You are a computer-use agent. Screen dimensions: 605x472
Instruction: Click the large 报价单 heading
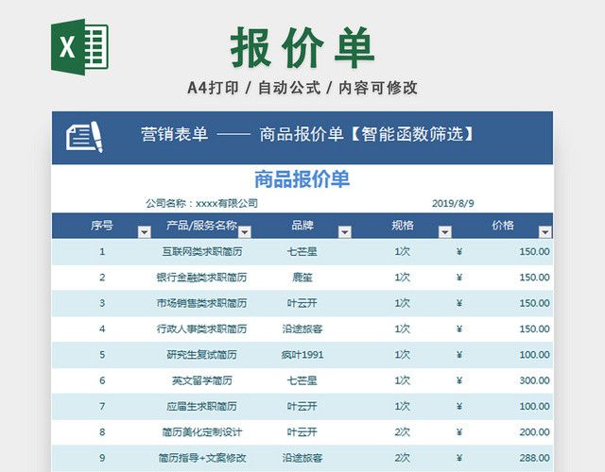click(302, 46)
